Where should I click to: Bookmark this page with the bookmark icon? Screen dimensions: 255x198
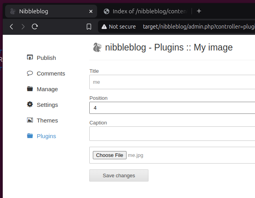89,27
